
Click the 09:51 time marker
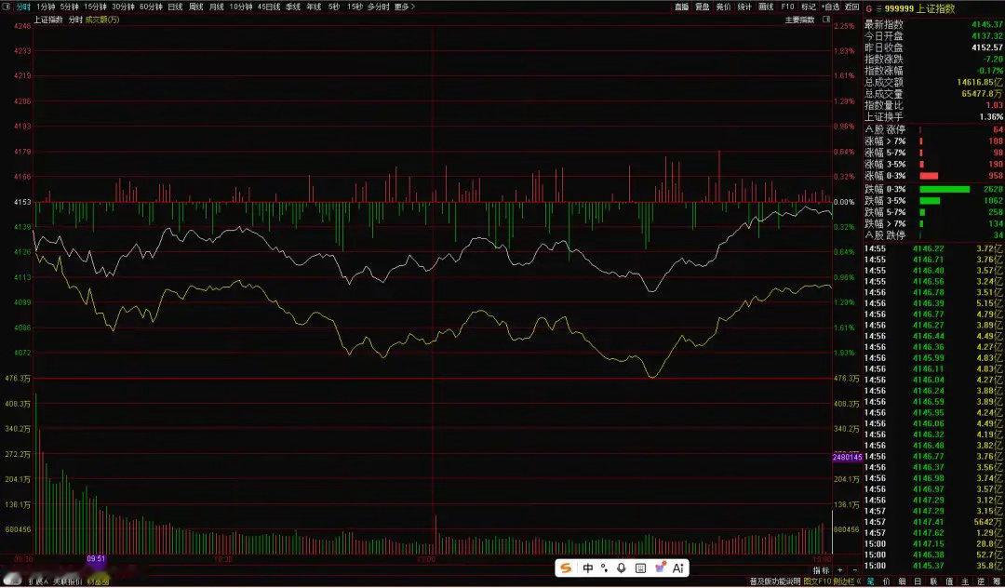(x=96, y=558)
